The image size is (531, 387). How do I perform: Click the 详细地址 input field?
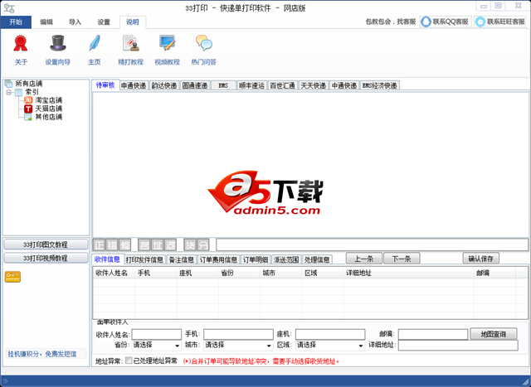point(458,345)
